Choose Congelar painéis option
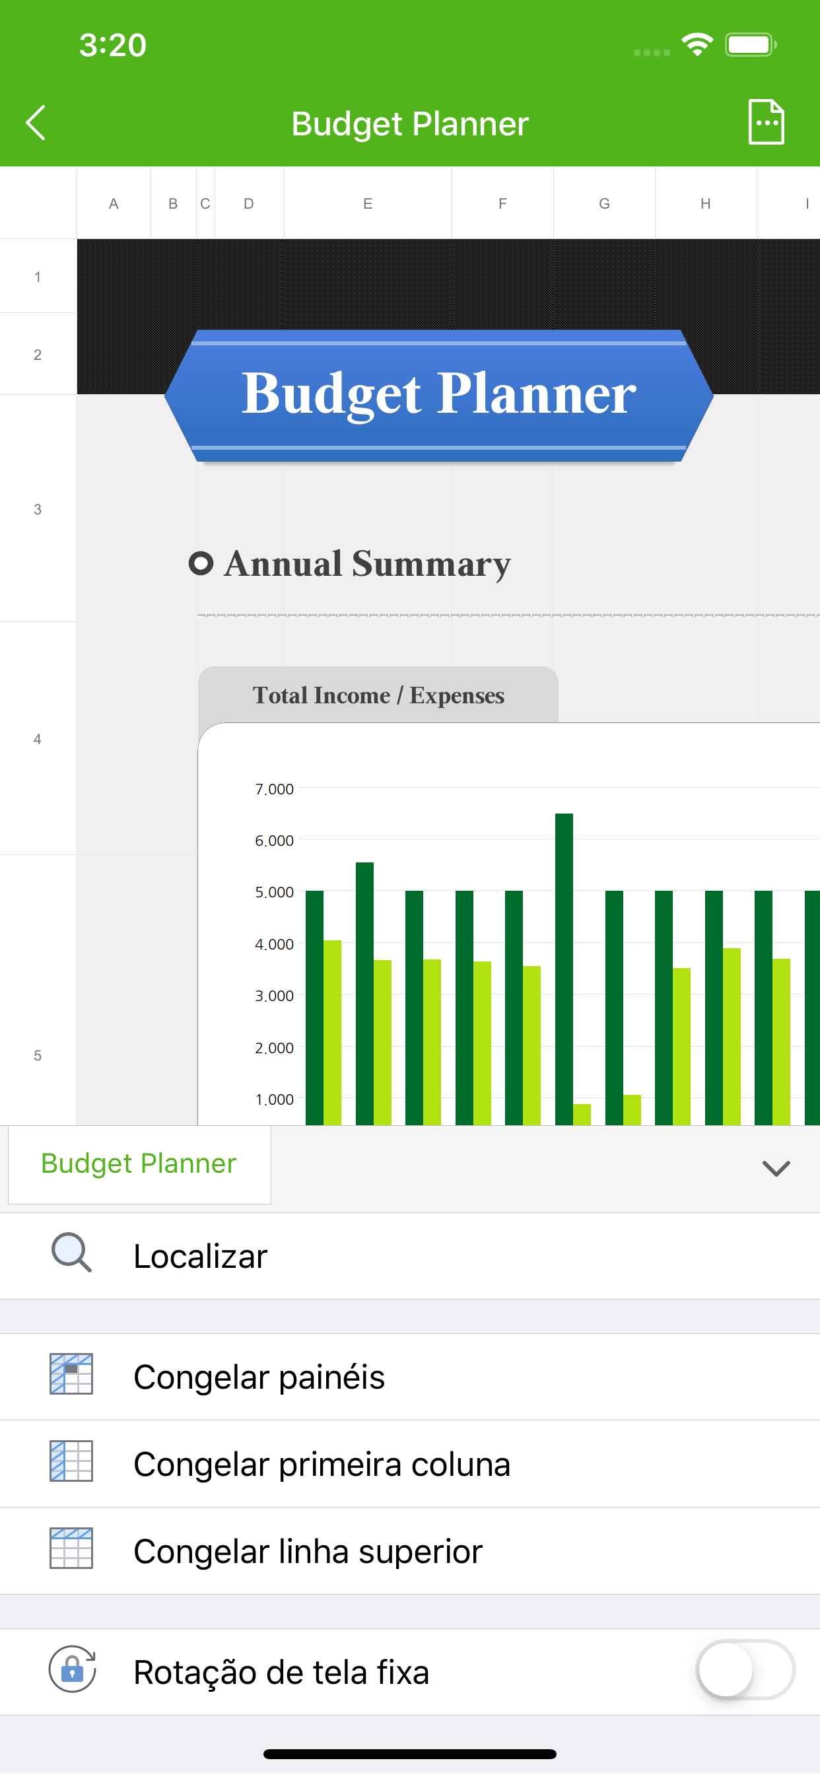 [x=410, y=1377]
